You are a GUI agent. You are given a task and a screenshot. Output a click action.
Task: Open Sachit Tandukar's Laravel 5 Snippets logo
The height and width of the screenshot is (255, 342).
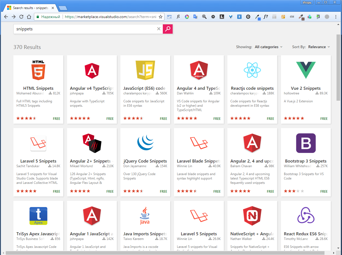point(38,143)
